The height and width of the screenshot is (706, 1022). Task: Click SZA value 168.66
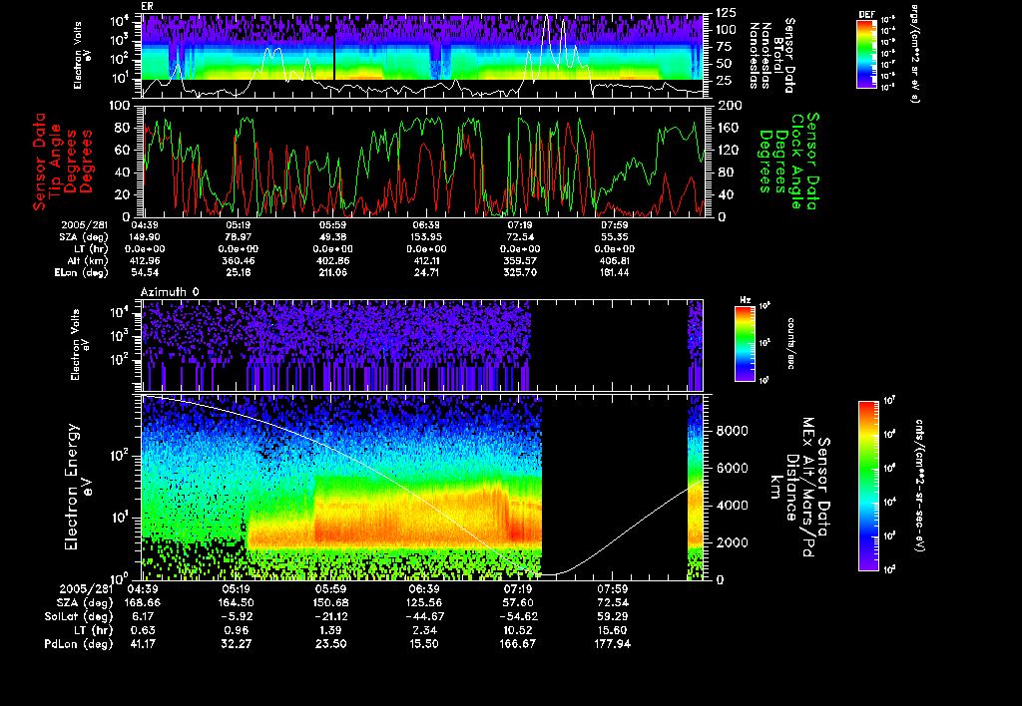pyautogui.click(x=143, y=602)
